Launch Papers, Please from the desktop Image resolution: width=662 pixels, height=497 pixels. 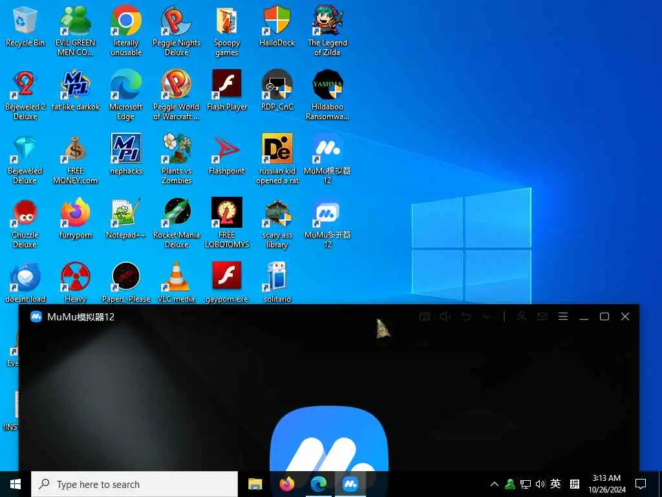point(126,282)
